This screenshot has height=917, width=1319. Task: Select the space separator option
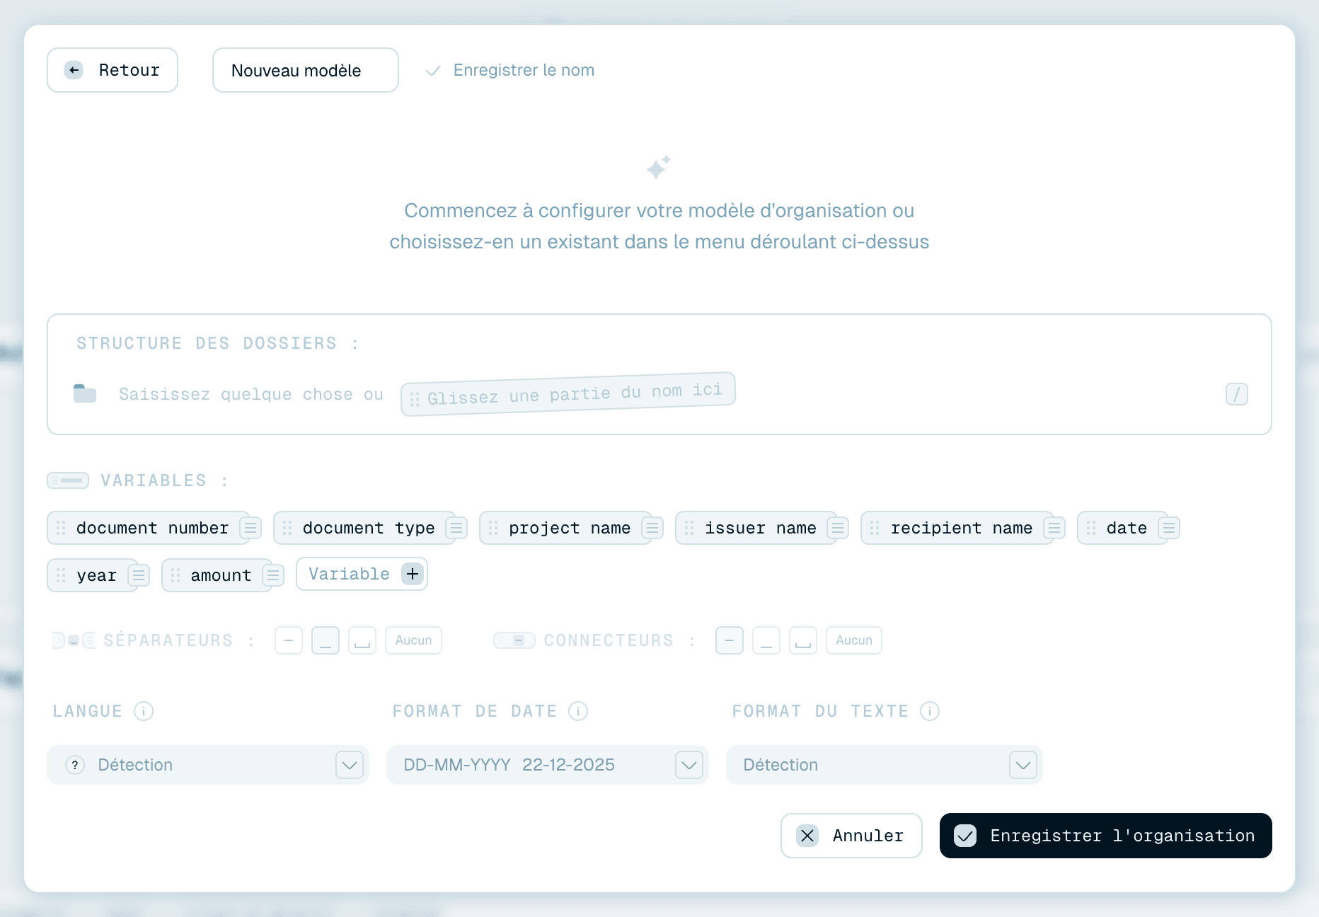362,640
